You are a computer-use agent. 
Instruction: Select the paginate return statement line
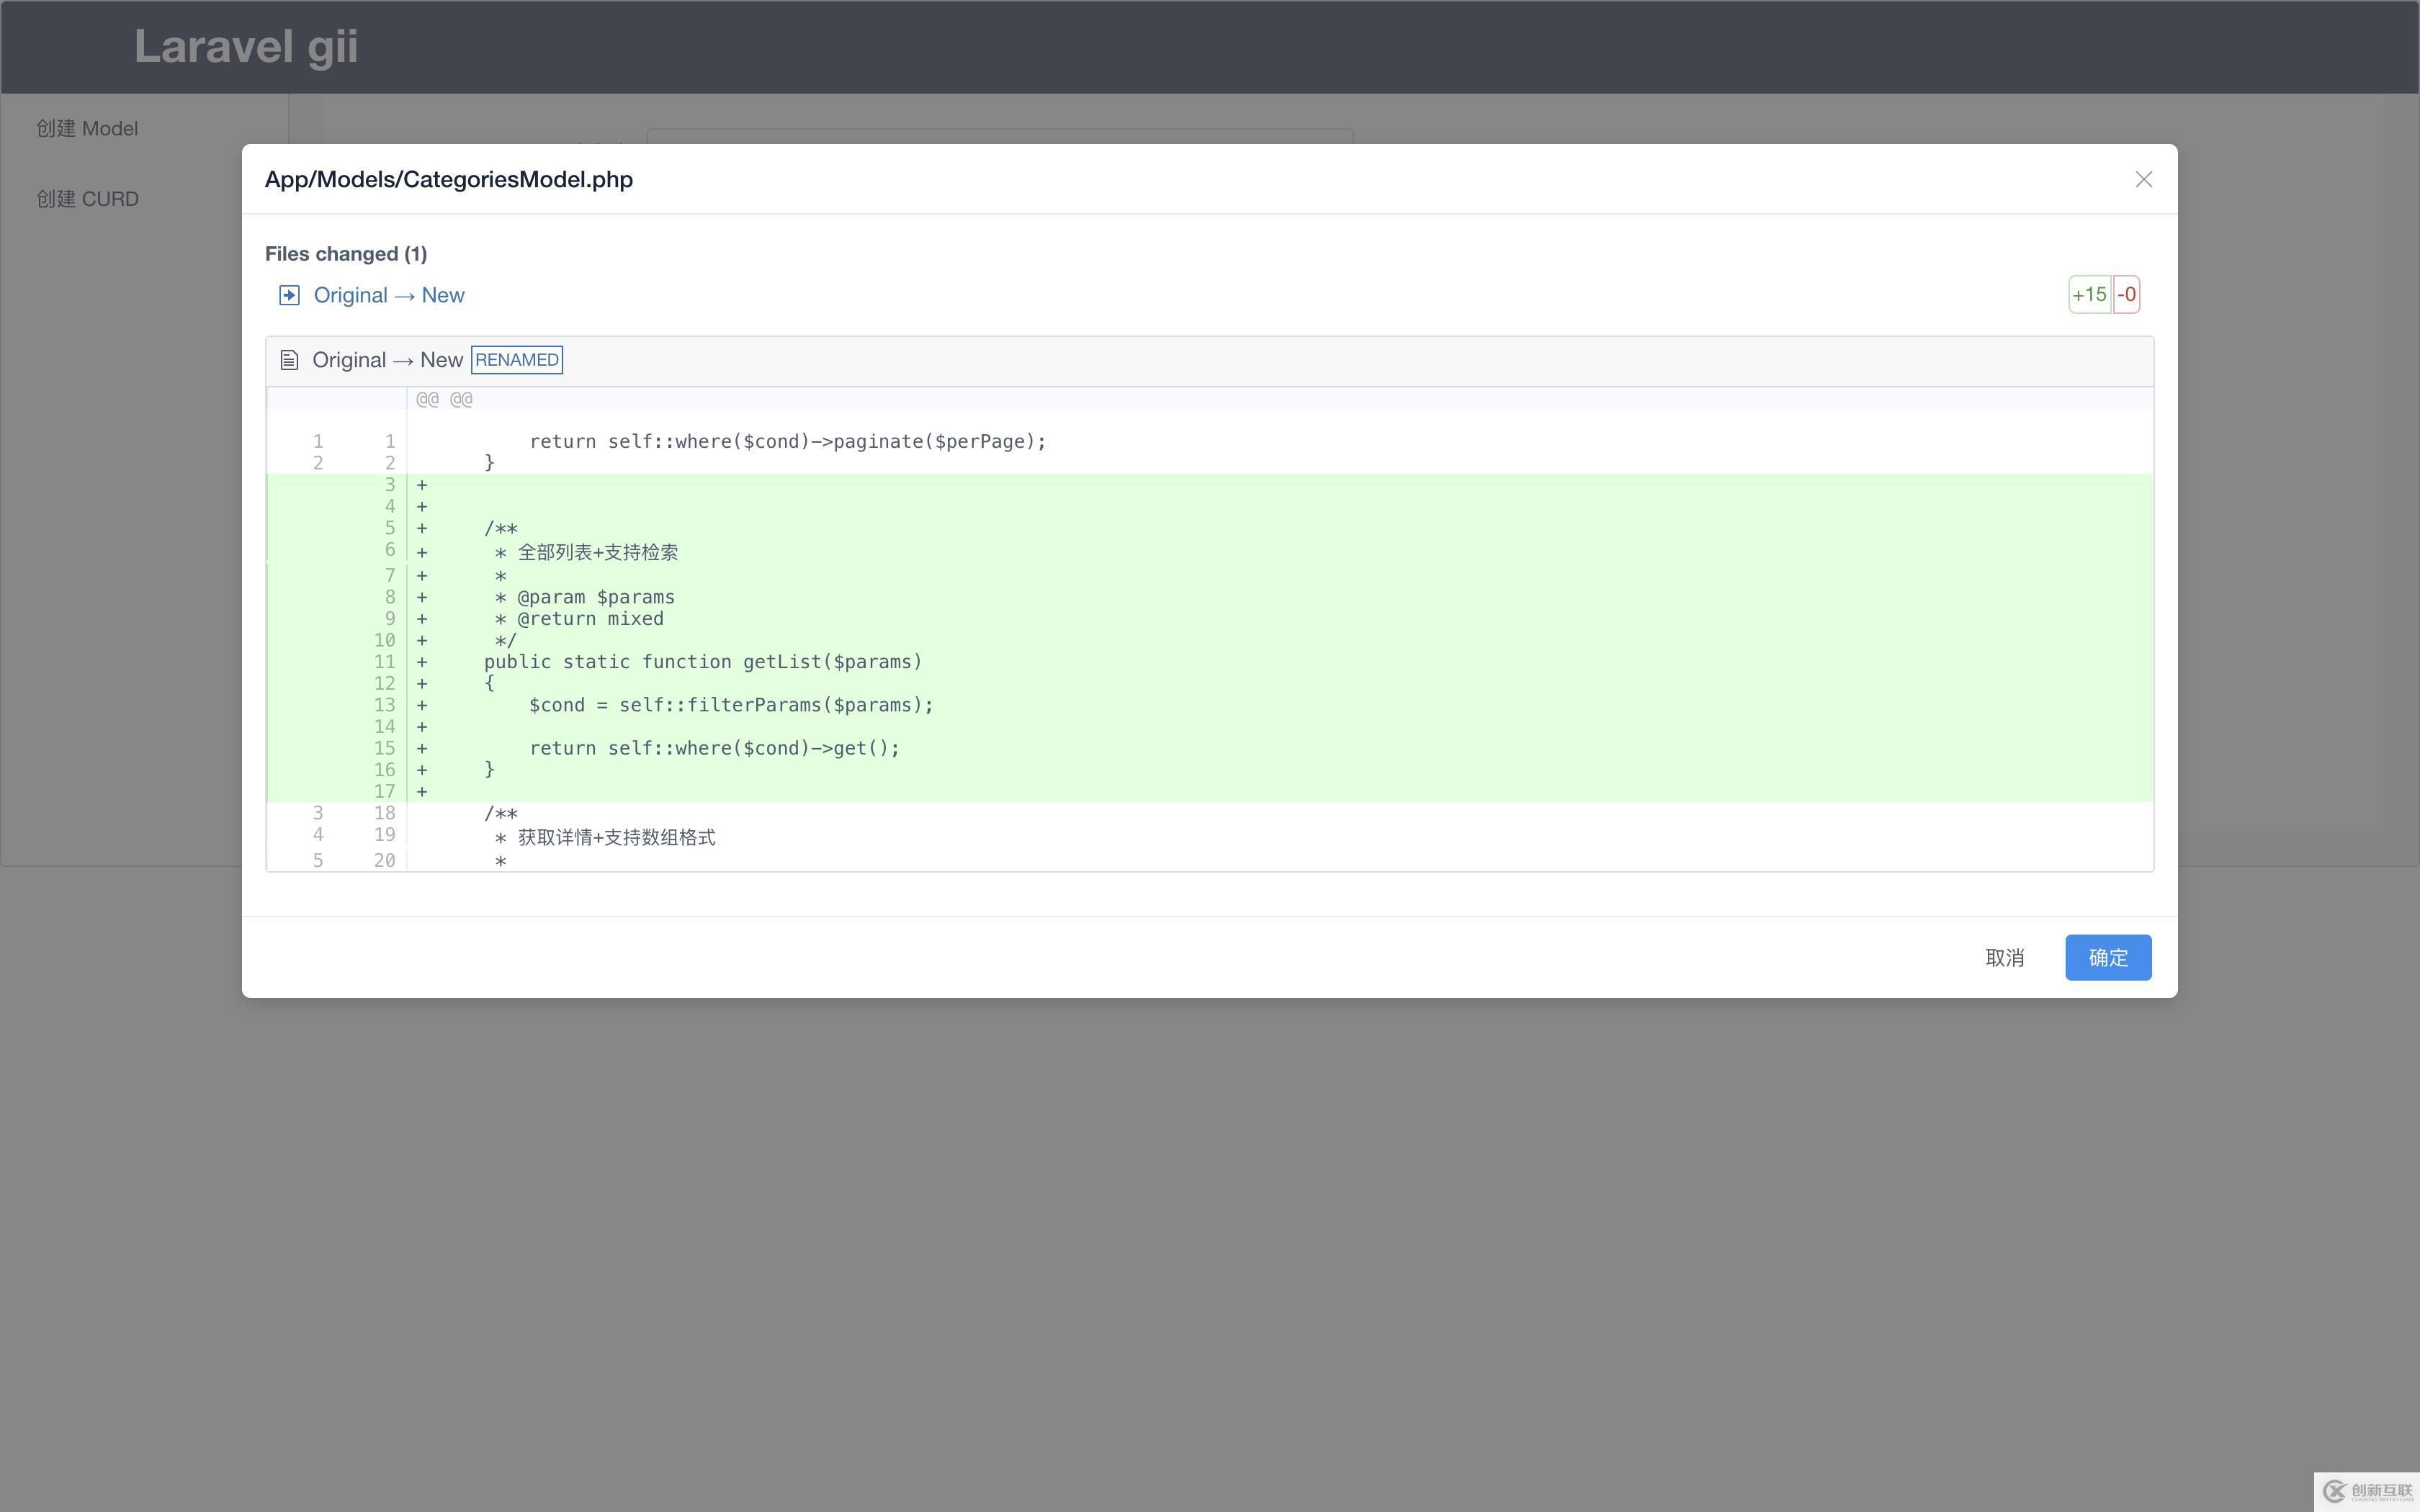coord(787,441)
